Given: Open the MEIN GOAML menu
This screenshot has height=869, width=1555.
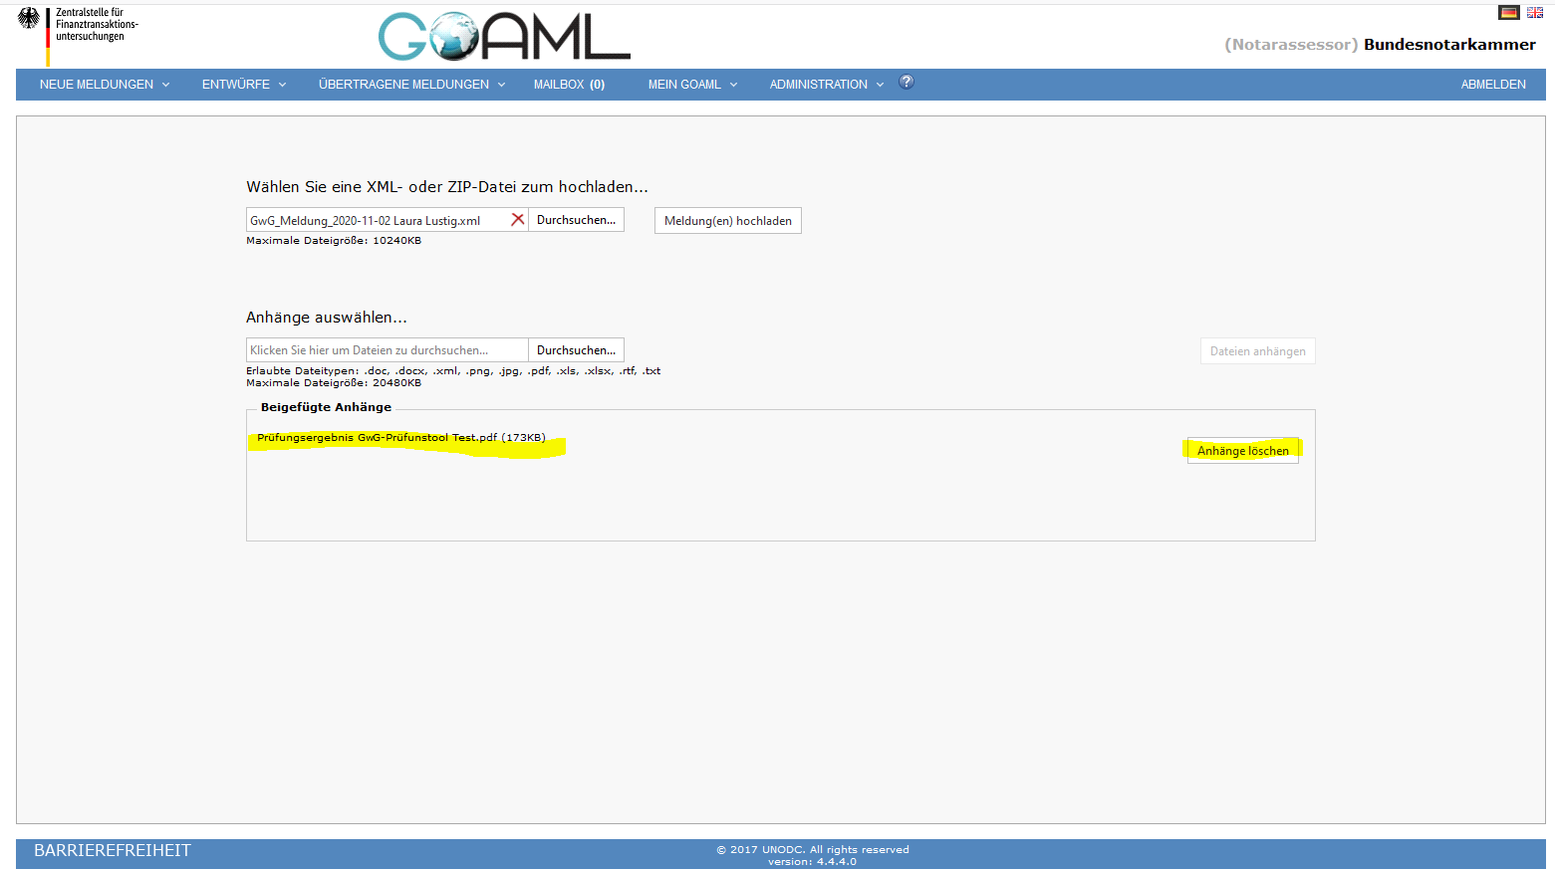Looking at the screenshot, I should point(692,85).
